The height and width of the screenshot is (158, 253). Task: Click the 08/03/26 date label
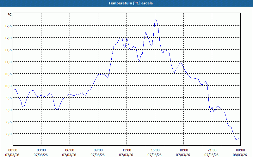240,155
